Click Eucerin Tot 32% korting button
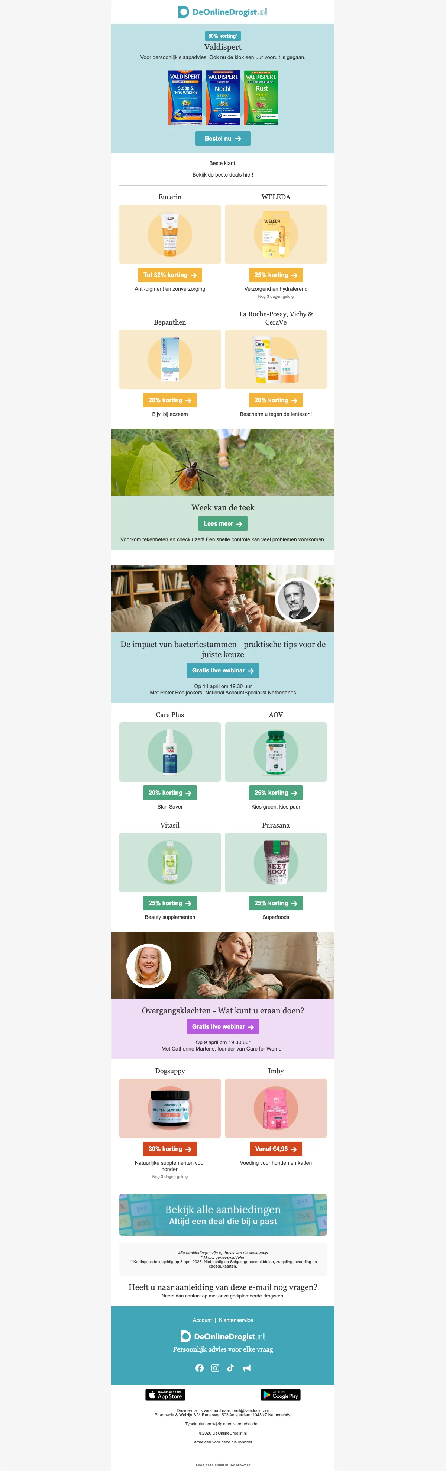This screenshot has height=1471, width=446. tap(169, 275)
